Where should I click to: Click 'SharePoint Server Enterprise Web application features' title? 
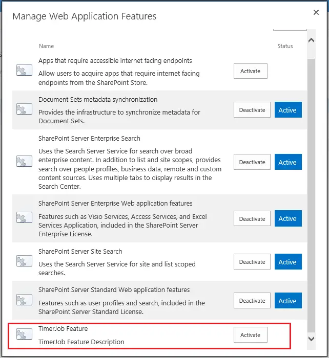[x=115, y=203]
